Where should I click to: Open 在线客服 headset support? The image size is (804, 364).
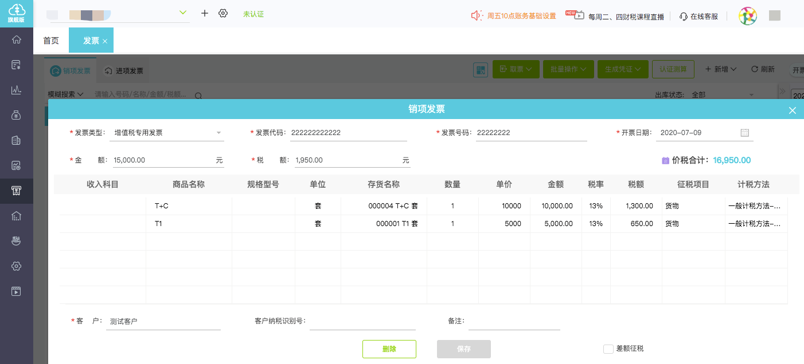[x=698, y=17]
